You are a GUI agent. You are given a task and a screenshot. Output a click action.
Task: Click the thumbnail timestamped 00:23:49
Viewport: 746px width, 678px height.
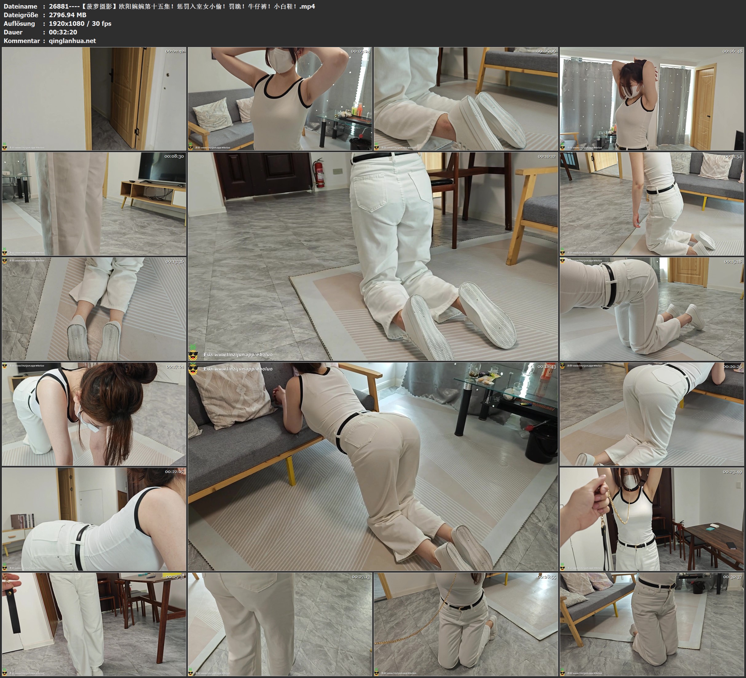pyautogui.click(x=652, y=519)
